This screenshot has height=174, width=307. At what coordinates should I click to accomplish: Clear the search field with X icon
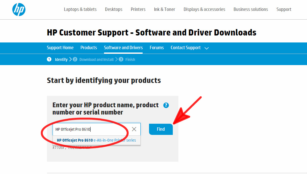coord(134,129)
